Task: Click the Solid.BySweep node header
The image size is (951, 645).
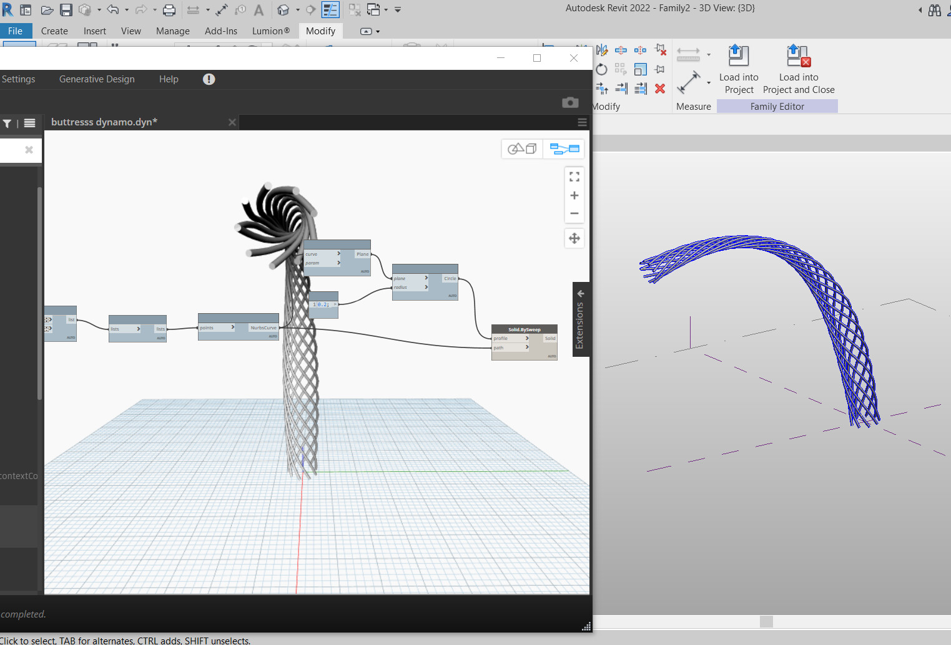Action: point(524,329)
